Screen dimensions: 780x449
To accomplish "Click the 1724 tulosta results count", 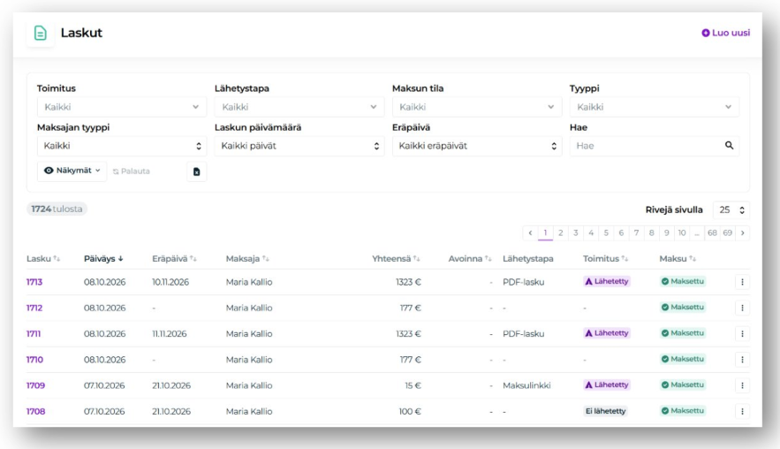I will [x=57, y=209].
